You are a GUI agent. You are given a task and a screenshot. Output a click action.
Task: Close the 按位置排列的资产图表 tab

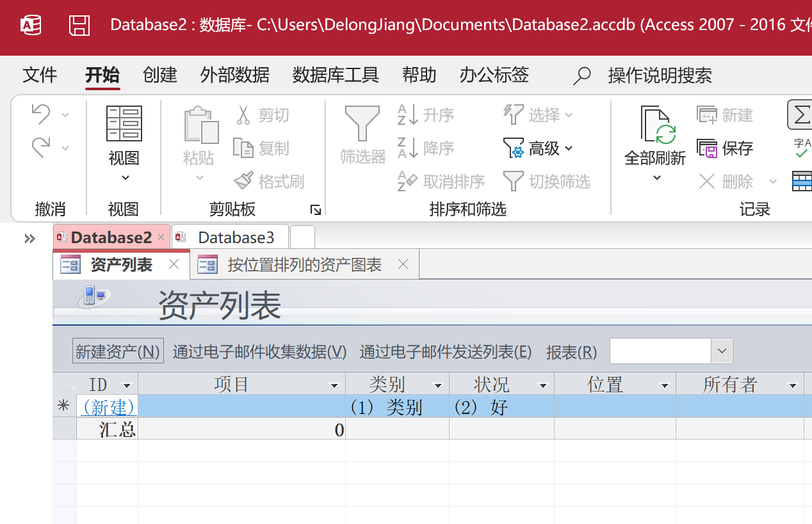point(403,264)
